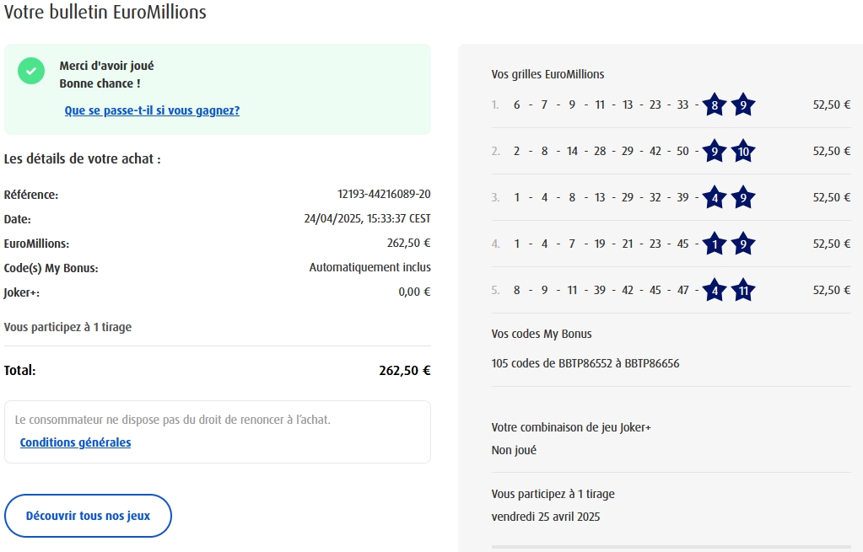Click the green checkmark confirmation icon
This screenshot has height=552, width=863.
point(31,72)
